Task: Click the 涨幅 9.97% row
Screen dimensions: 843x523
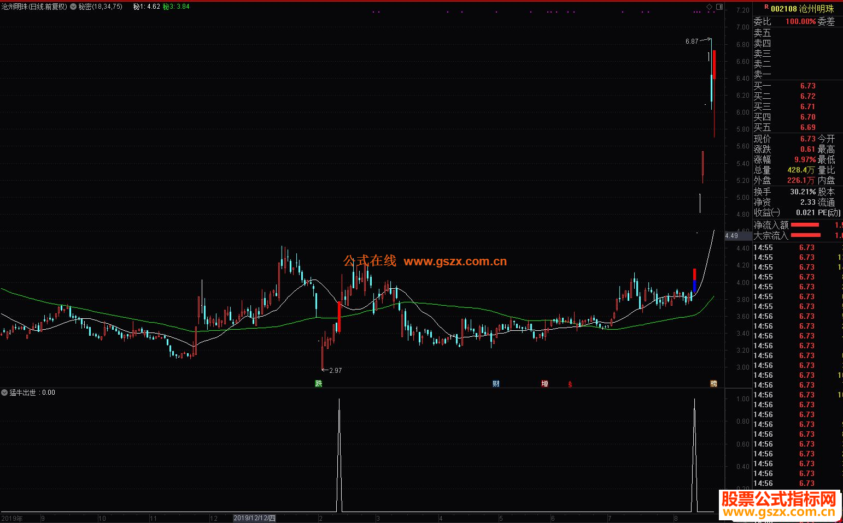Action: click(785, 159)
